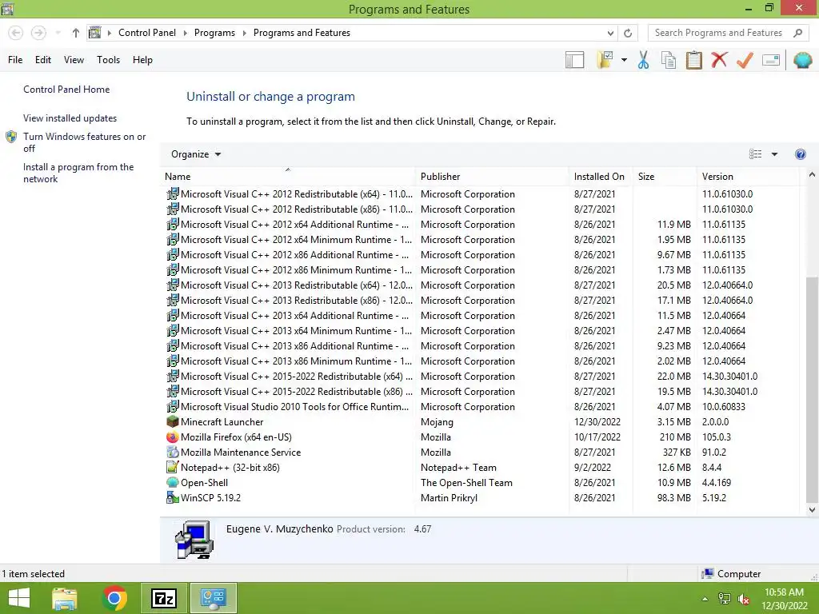Expand the address bar history dropdown
Viewport: 819px width, 614px height.
click(x=610, y=33)
